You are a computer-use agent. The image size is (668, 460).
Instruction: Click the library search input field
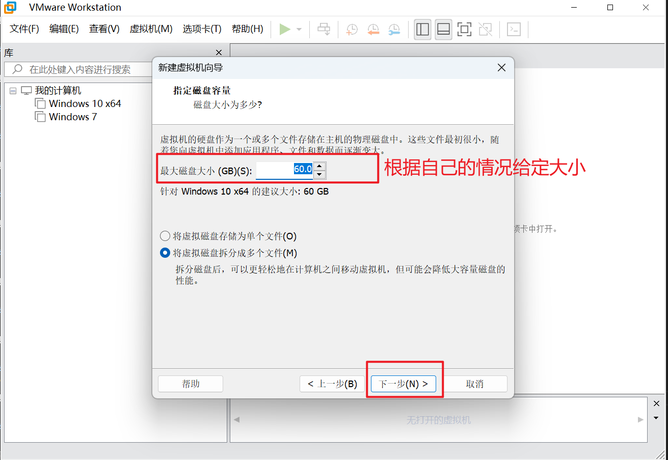coord(78,69)
